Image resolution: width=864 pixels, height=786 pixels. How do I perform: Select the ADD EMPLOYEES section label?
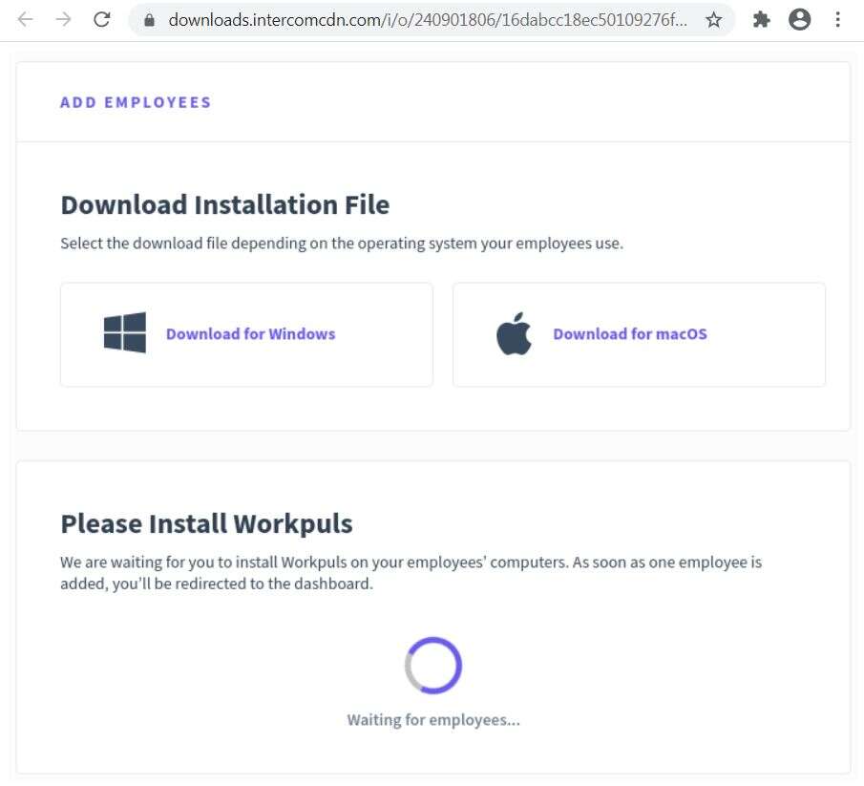tap(136, 102)
